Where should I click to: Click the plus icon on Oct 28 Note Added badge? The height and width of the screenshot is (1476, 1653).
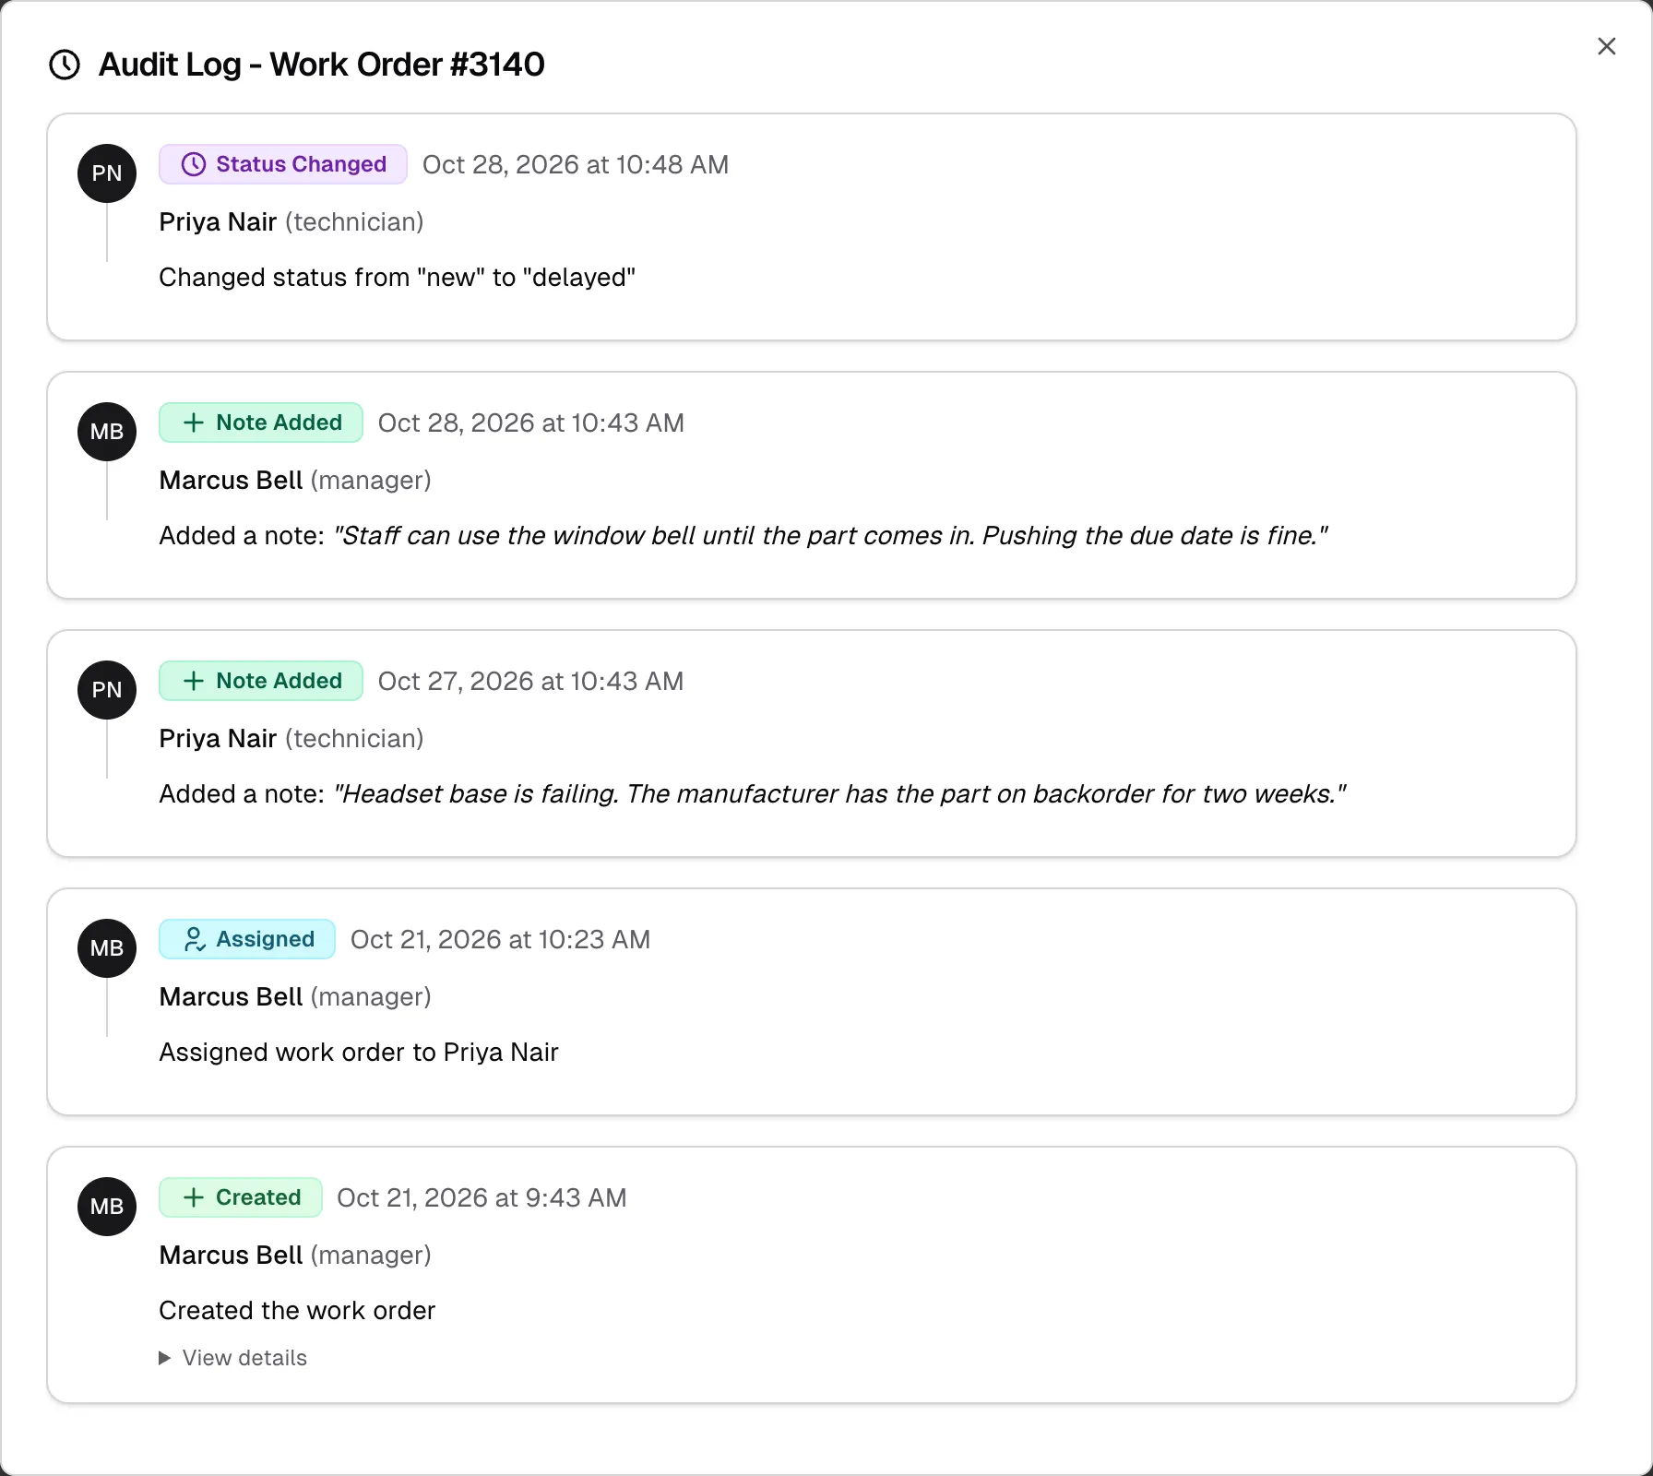click(x=194, y=423)
